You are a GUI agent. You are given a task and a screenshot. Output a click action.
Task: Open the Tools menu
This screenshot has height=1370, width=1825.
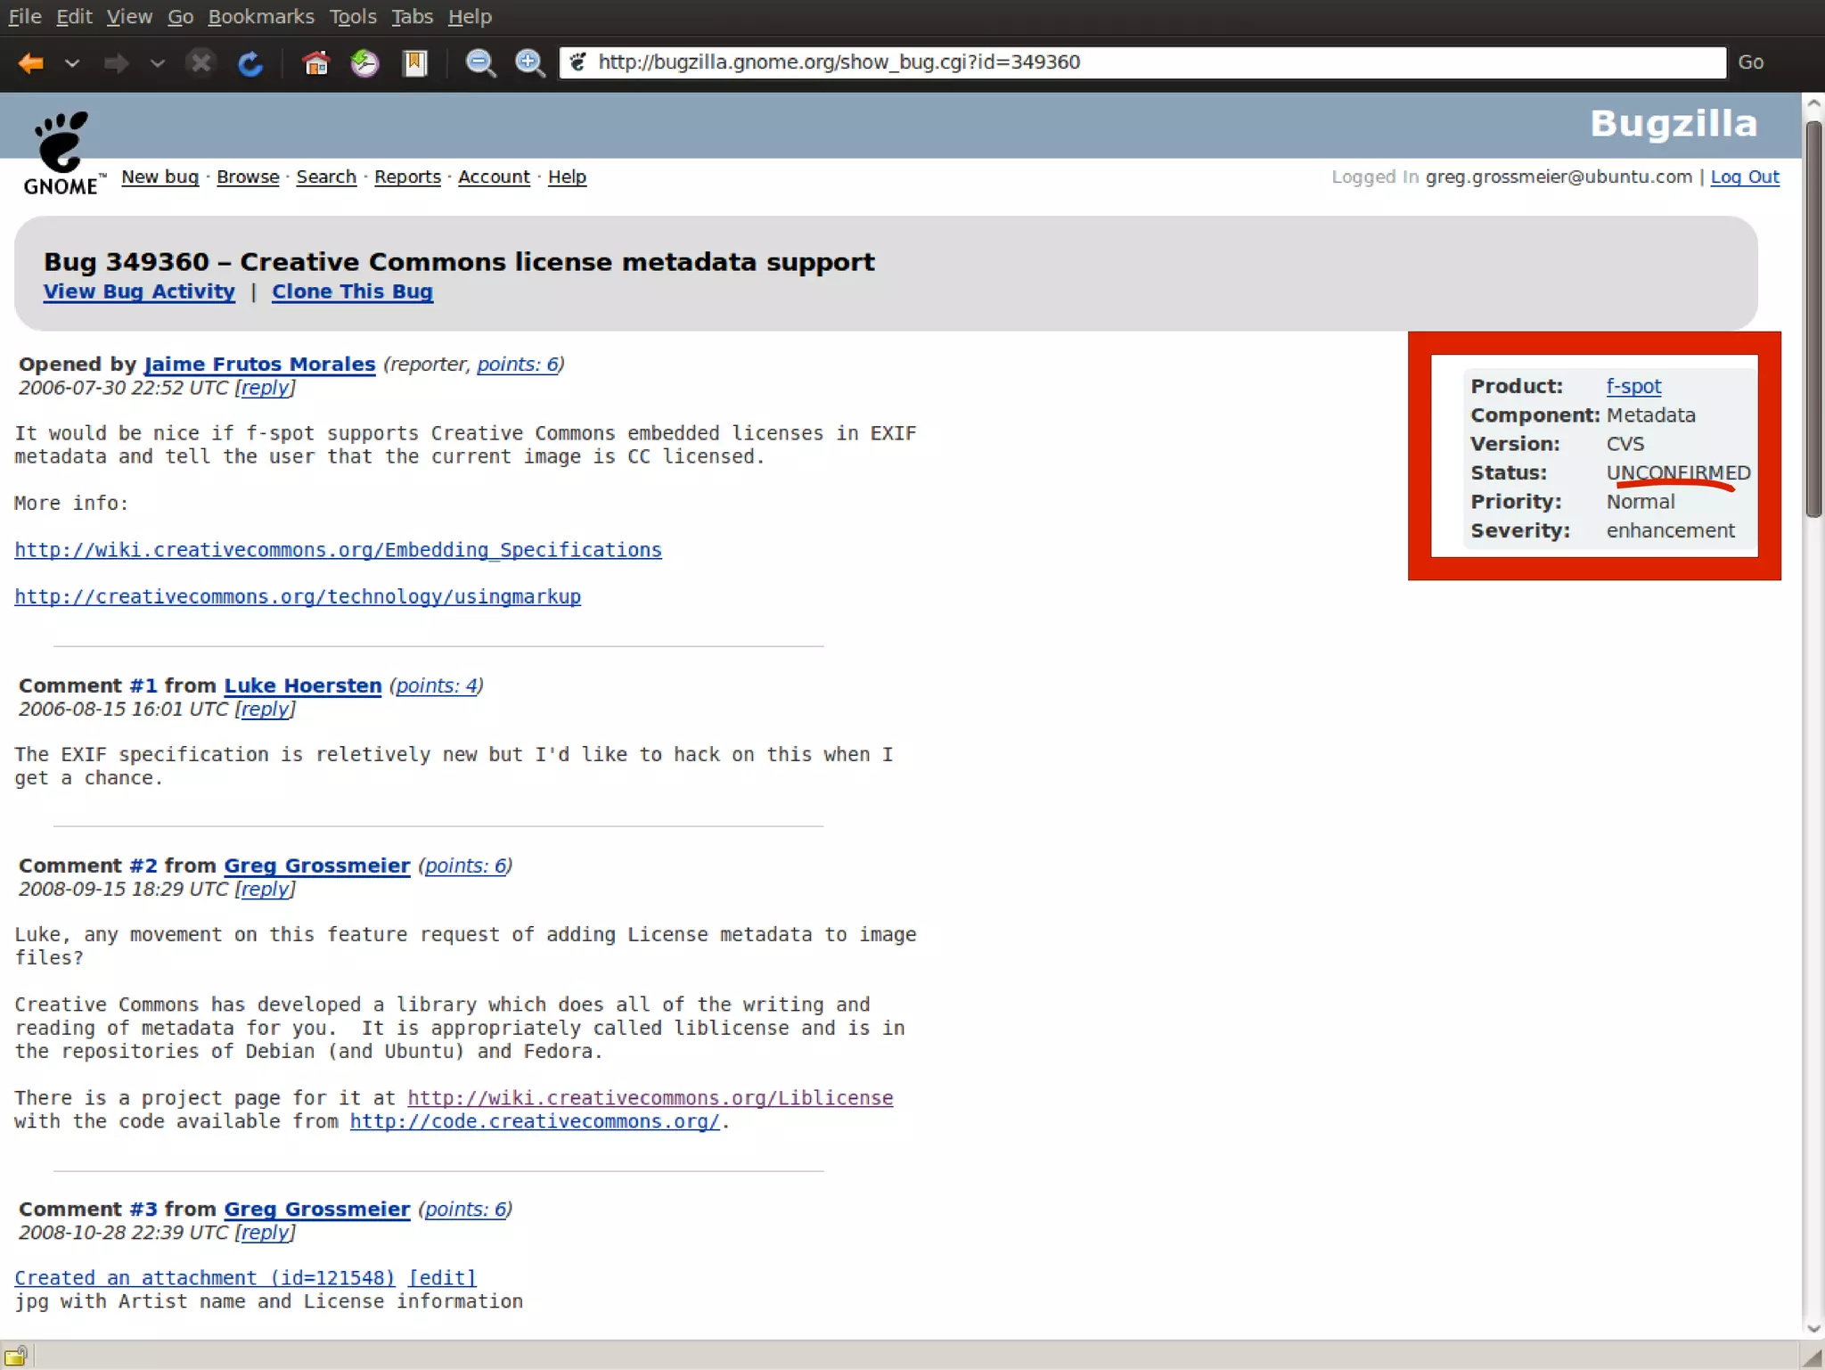click(x=352, y=17)
